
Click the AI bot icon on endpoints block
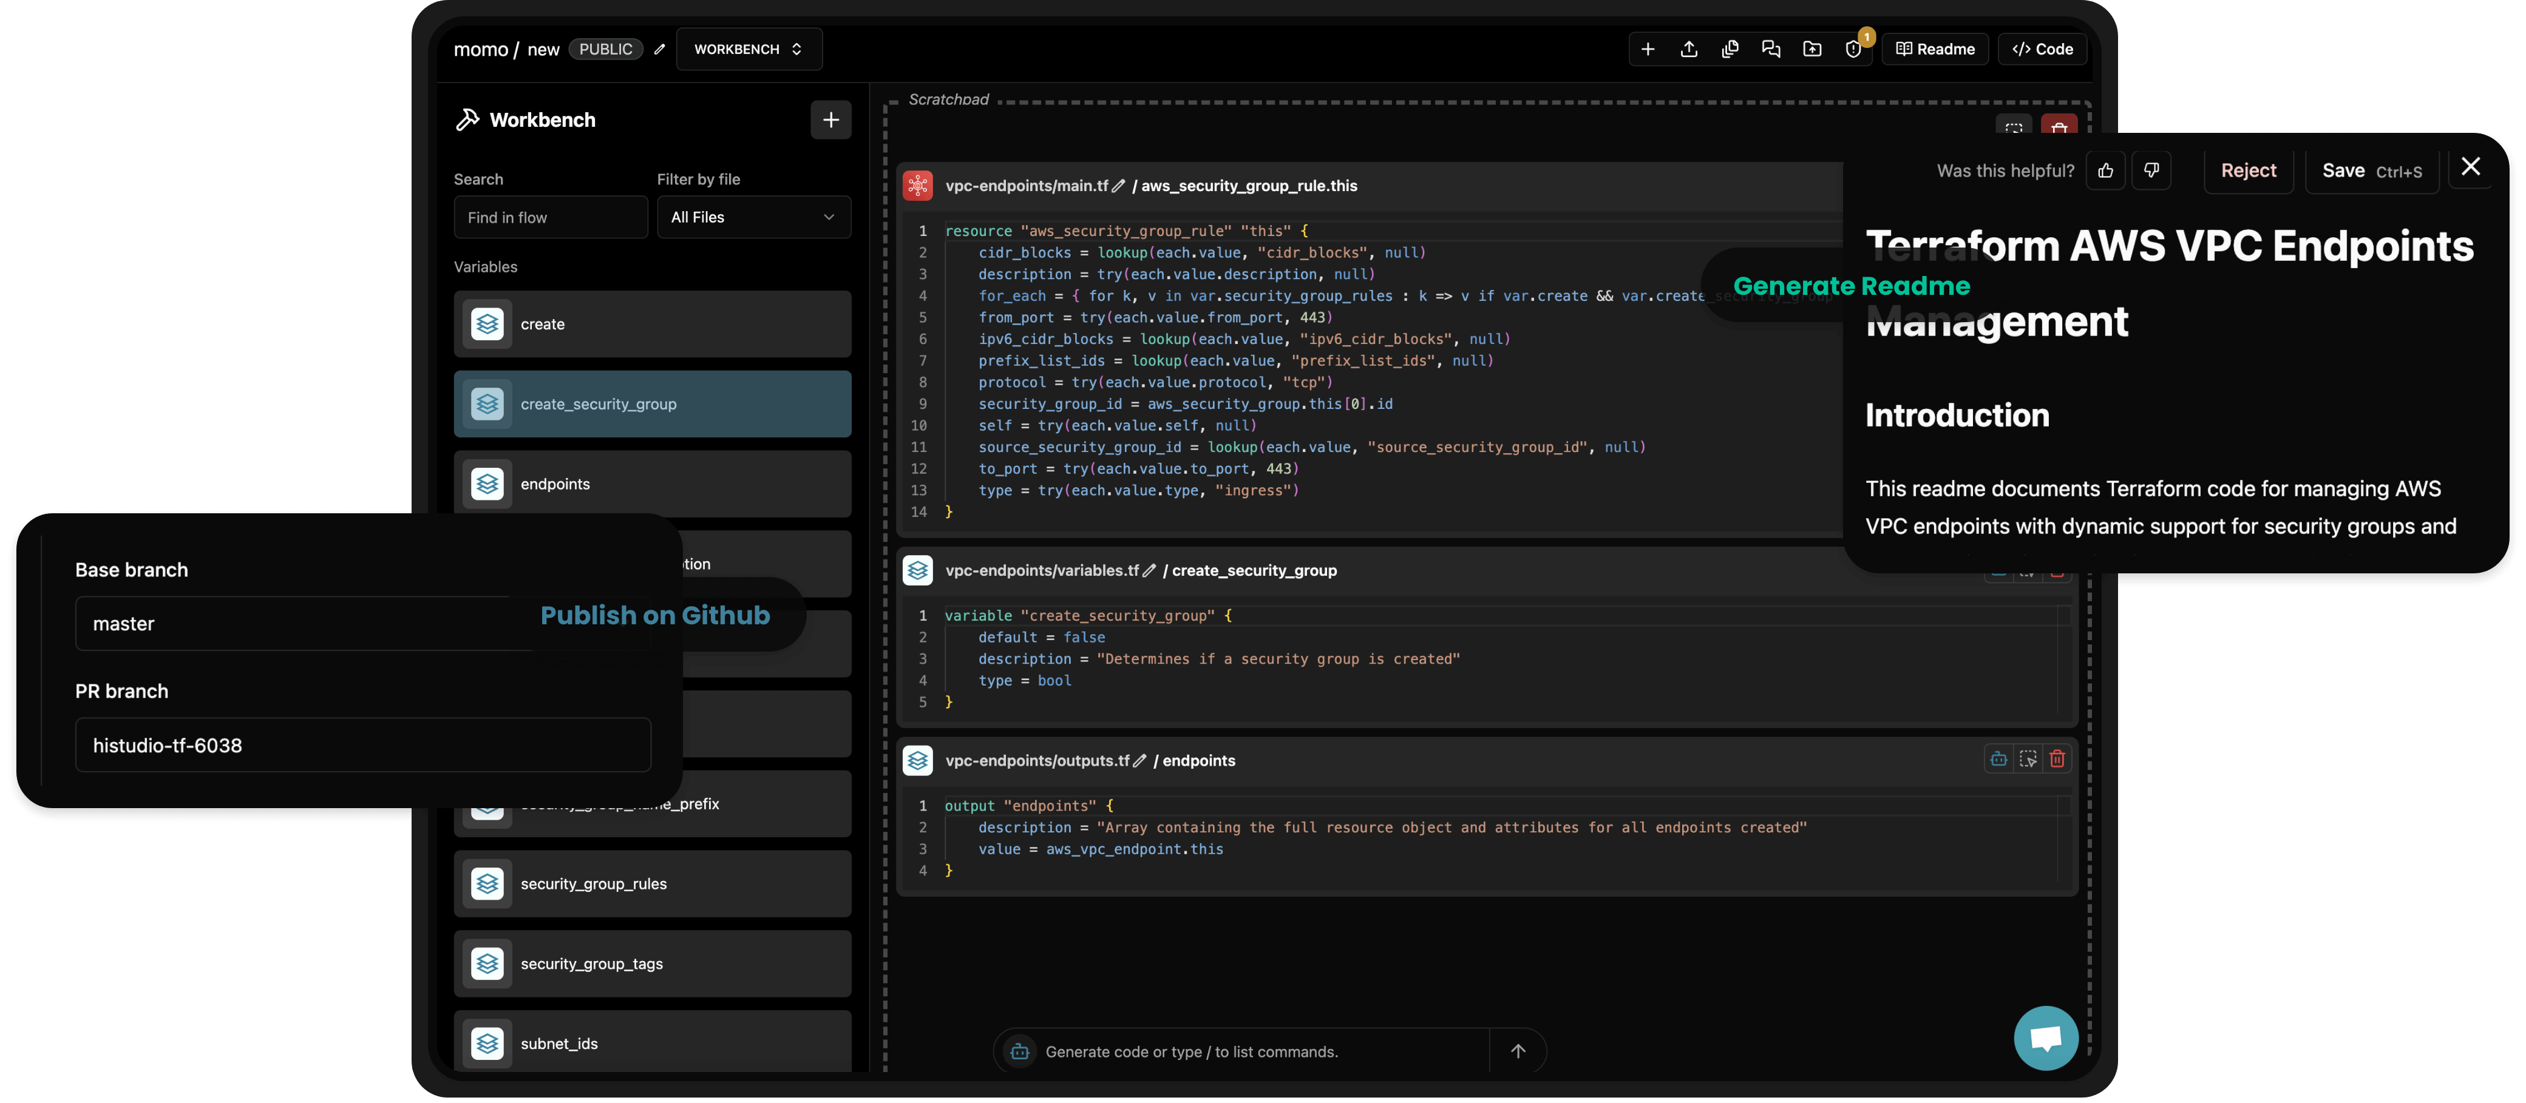1998,759
